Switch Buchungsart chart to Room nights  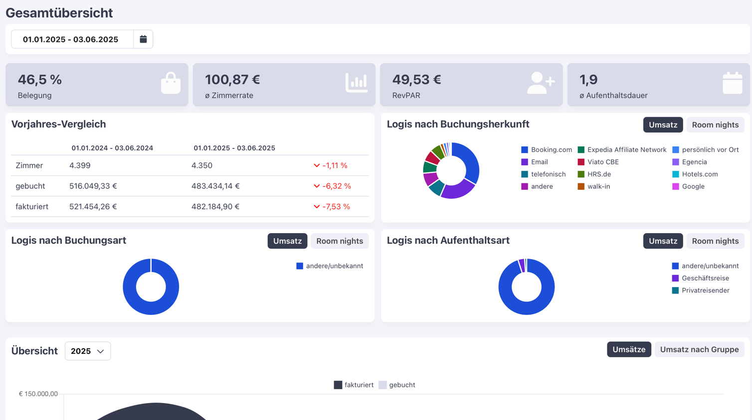[x=339, y=241]
